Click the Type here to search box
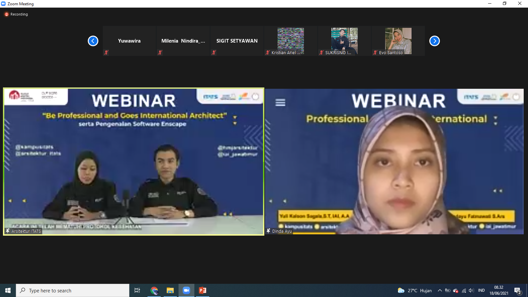 point(73,290)
